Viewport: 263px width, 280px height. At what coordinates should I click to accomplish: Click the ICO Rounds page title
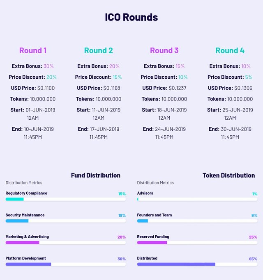click(x=131, y=17)
